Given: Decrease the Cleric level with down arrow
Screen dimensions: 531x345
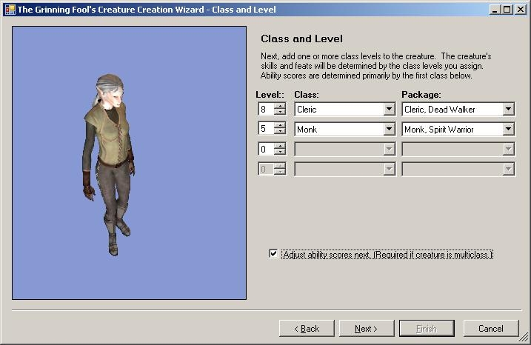Looking at the screenshot, I should point(279,113).
